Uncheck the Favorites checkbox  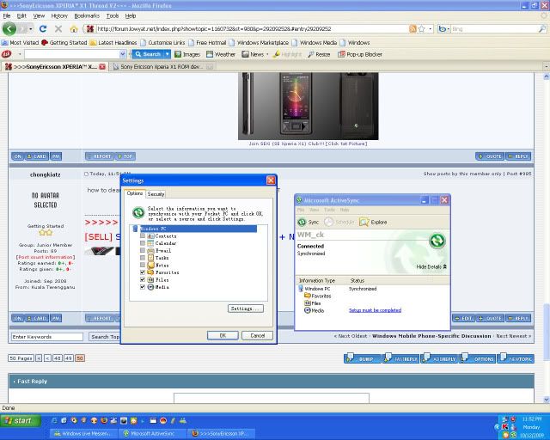(x=143, y=272)
